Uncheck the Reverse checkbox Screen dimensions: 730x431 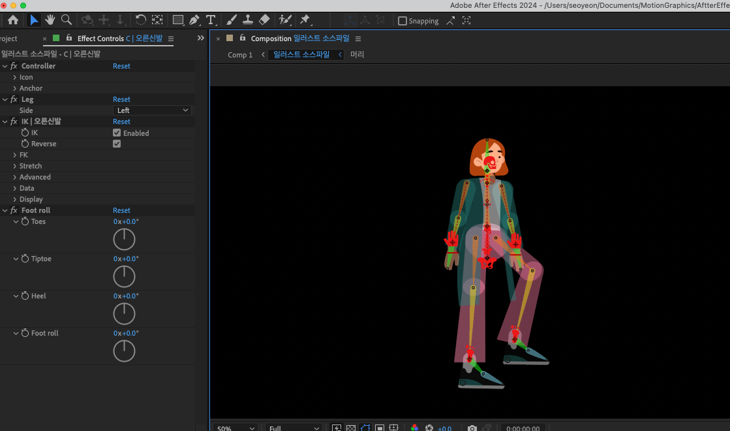[x=117, y=144]
